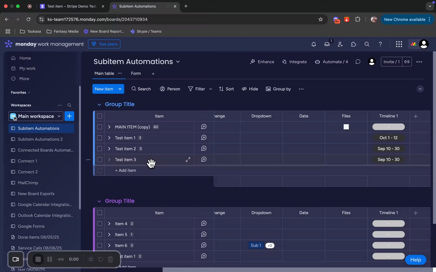
Task: Switch to the Form tab
Action: (x=136, y=73)
